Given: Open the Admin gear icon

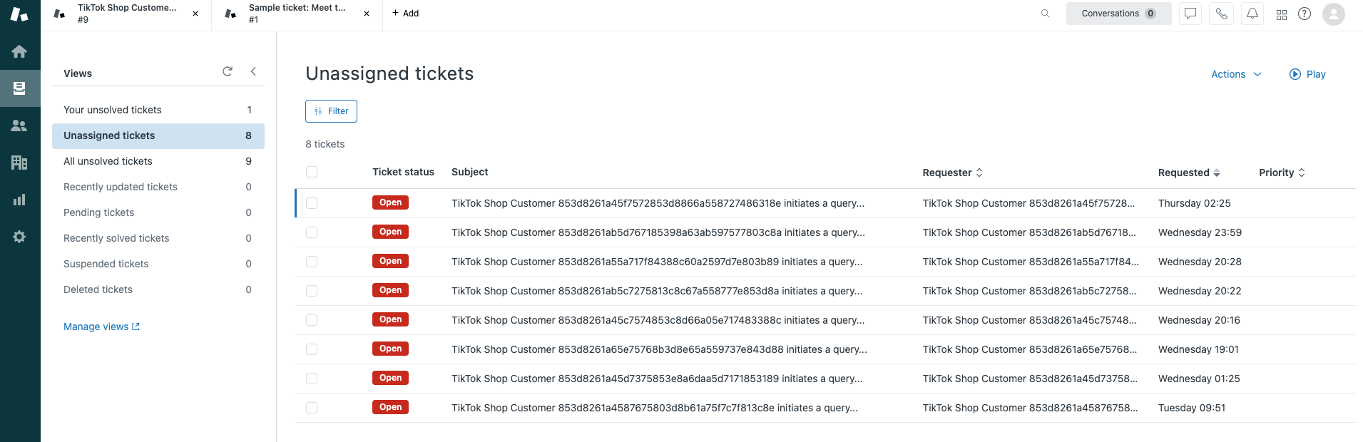Looking at the screenshot, I should coord(19,237).
